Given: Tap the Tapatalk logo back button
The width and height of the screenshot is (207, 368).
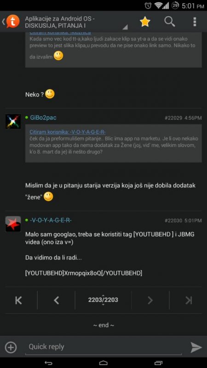Looking at the screenshot, I should click(11, 22).
